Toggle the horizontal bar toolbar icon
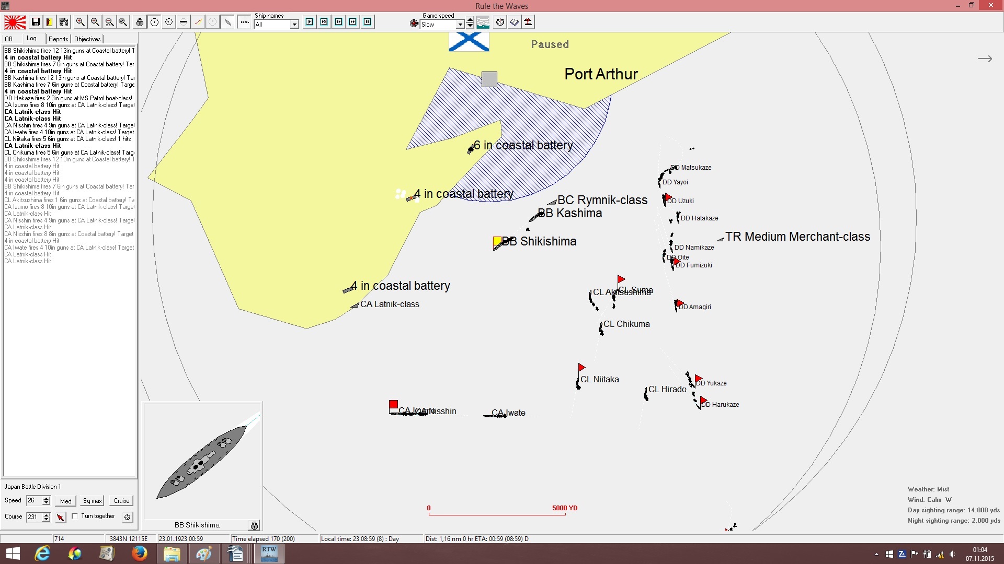1004x564 pixels. pos(183,22)
